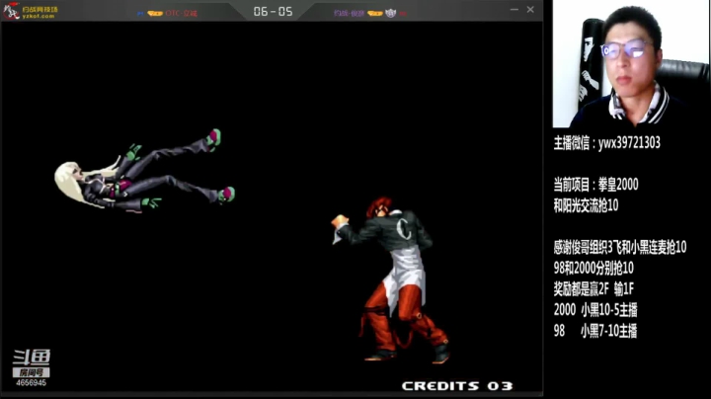Click player two's gold VIP badge
Image resolution: width=711 pixels, height=399 pixels.
click(375, 14)
